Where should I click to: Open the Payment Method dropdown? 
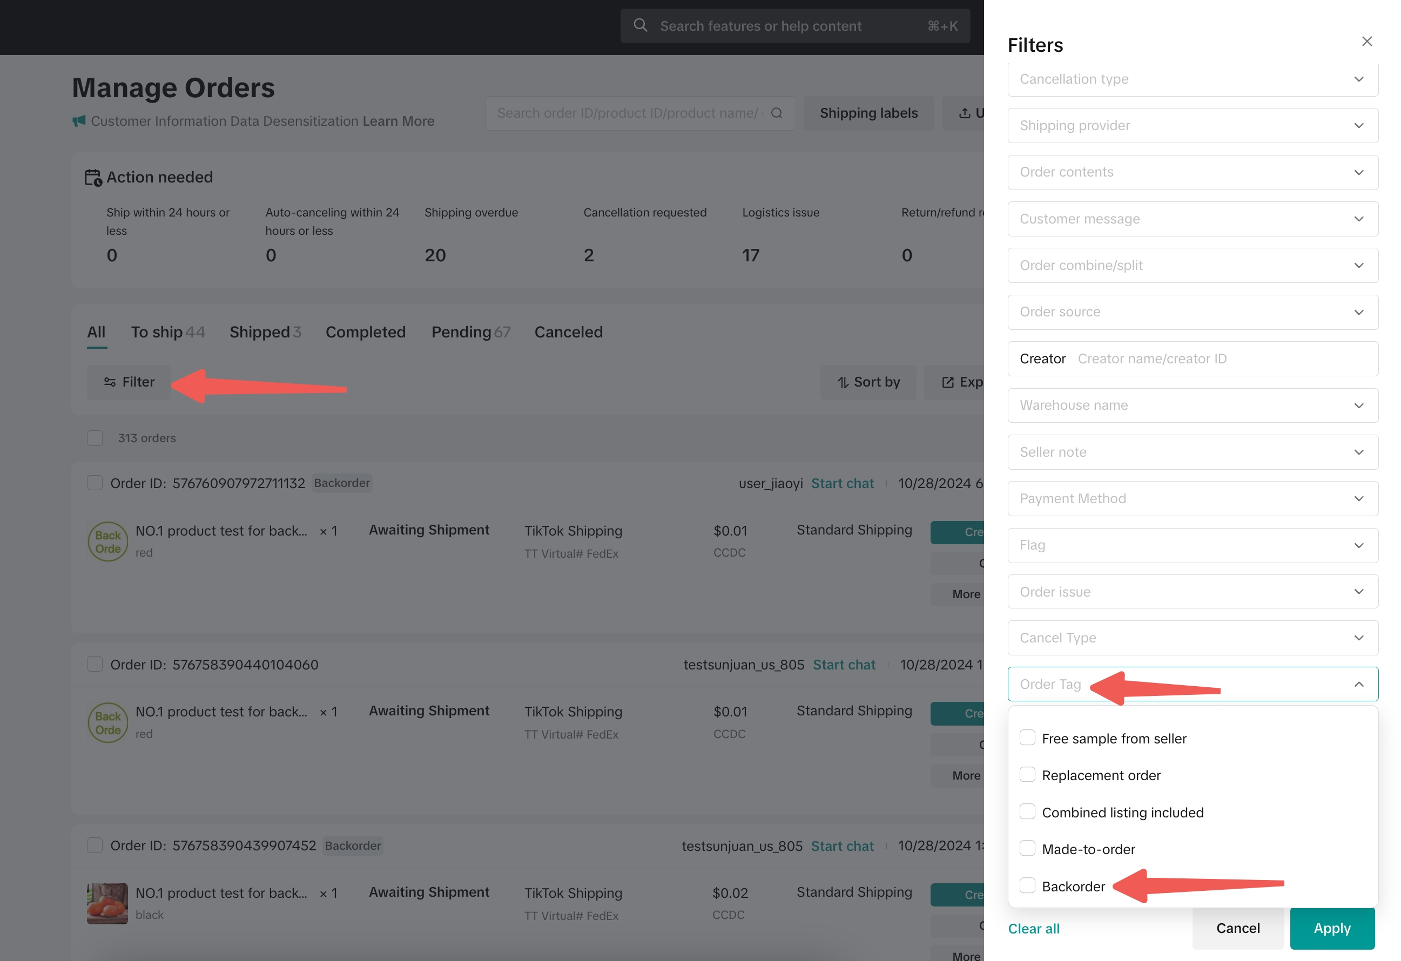[1193, 499]
